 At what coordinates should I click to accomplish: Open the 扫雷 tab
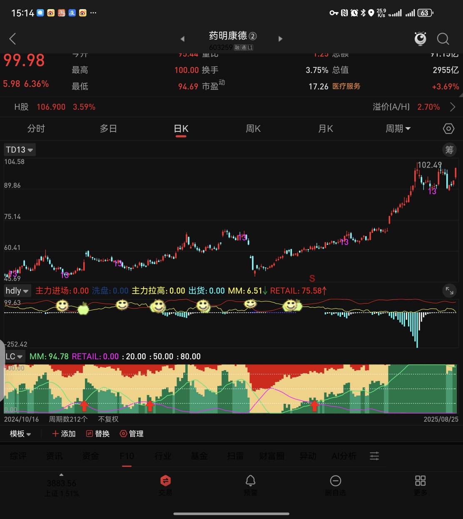(235, 456)
